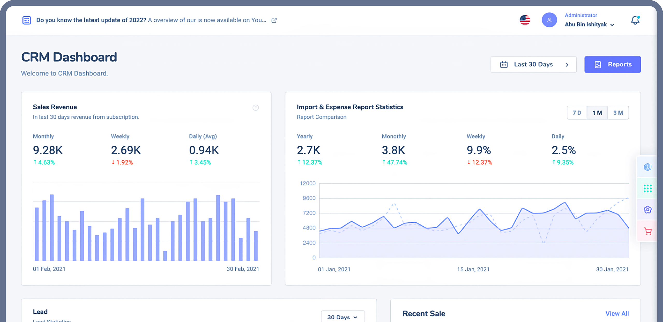Enable the 1M view on expense statistics

click(597, 112)
